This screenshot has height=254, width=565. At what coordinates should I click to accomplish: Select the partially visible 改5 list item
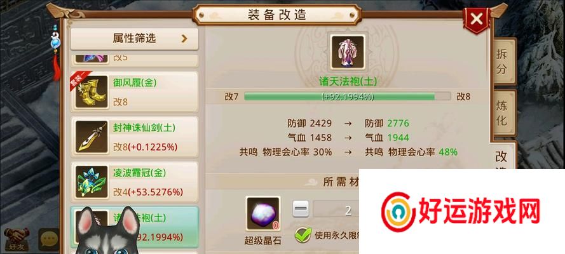click(x=134, y=60)
